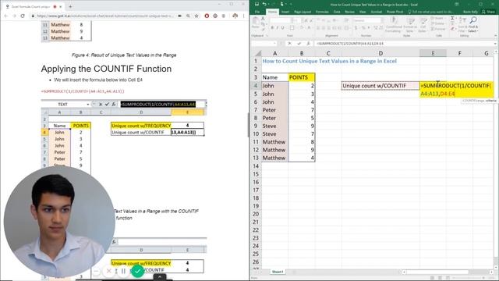Cancel formula entry with X icon
This screenshot has height=281, width=499.
[289, 44]
